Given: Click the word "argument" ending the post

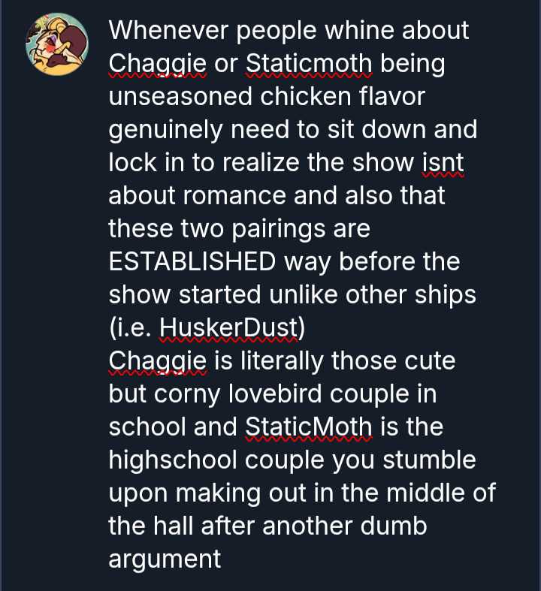Looking at the screenshot, I should [165, 559].
